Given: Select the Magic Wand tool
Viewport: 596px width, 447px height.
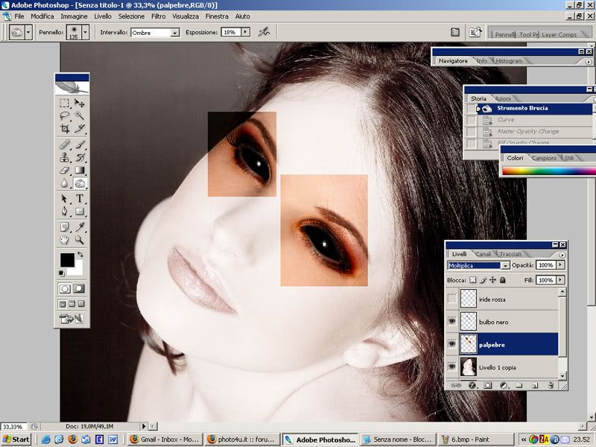Looking at the screenshot, I should [x=80, y=115].
